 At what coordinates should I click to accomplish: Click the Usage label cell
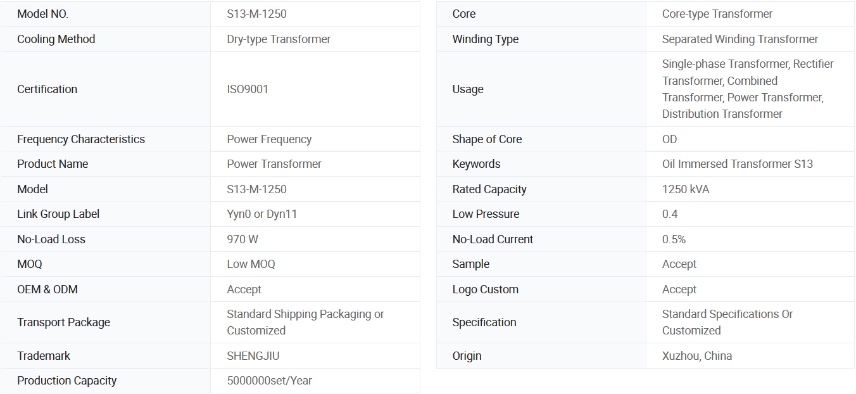(468, 89)
